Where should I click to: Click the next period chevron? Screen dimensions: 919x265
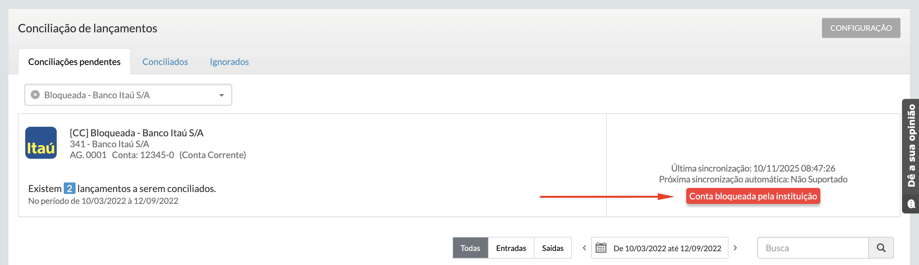(x=735, y=247)
